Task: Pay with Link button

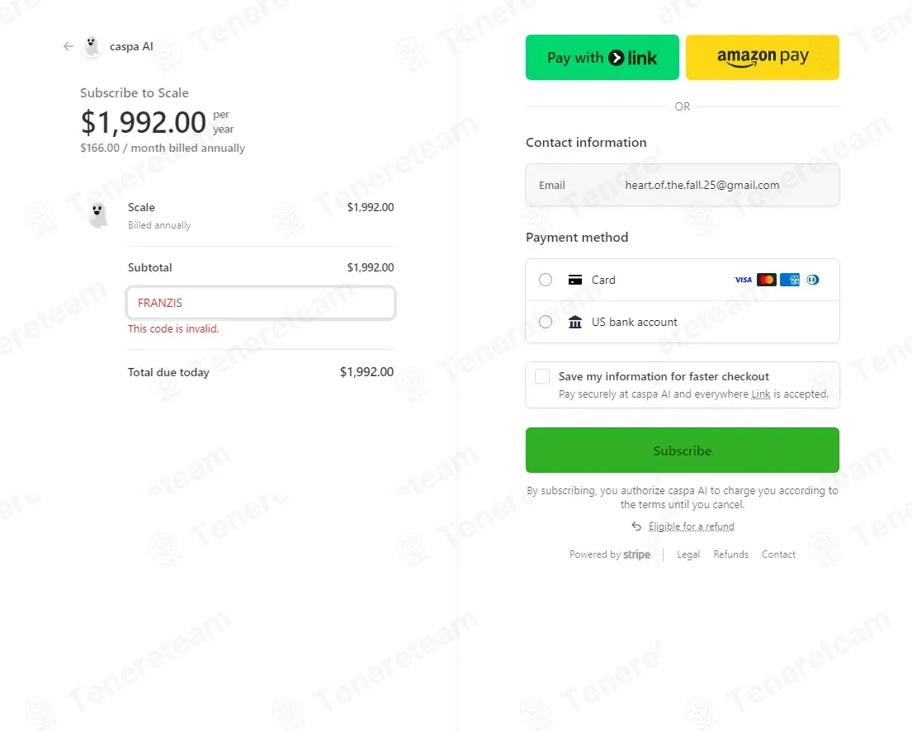Action: [x=602, y=58]
